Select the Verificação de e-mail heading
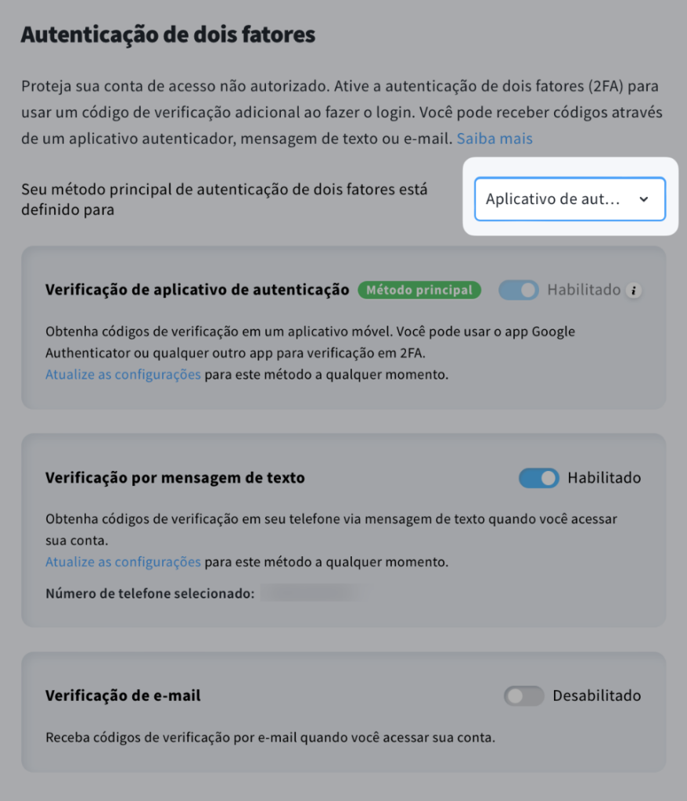The height and width of the screenshot is (801, 687). [123, 695]
